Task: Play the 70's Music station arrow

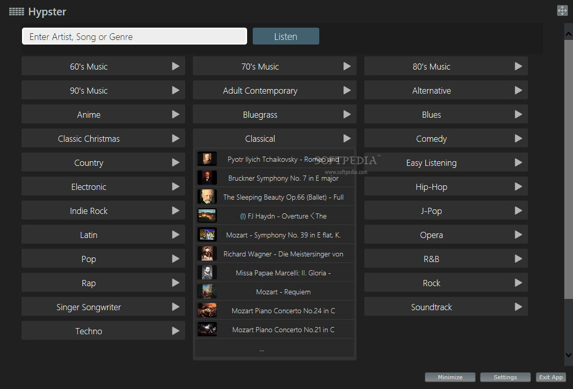Action: (x=347, y=66)
